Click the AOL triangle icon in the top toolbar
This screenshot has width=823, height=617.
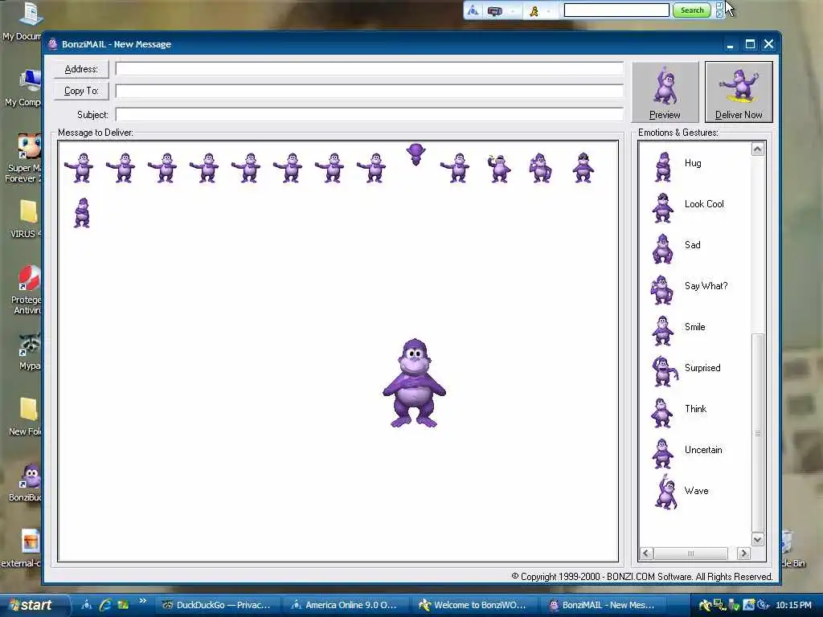pyautogui.click(x=473, y=10)
